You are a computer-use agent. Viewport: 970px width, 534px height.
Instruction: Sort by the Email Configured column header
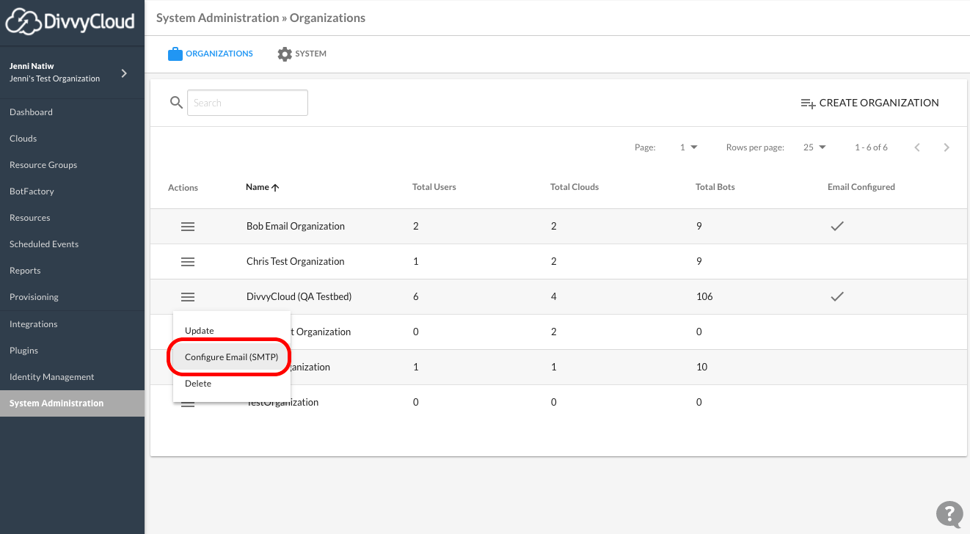point(861,188)
